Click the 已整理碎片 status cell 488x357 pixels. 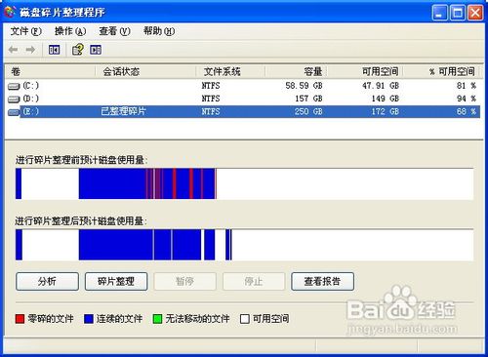tap(123, 111)
